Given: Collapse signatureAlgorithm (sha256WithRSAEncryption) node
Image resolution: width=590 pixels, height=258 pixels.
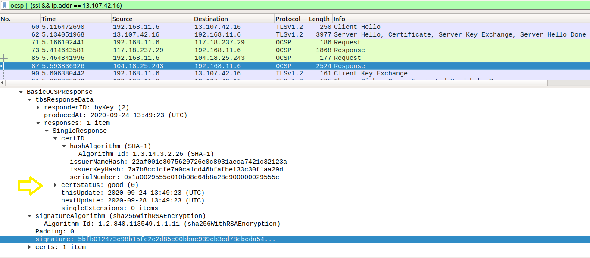Looking at the screenshot, I should [x=29, y=216].
